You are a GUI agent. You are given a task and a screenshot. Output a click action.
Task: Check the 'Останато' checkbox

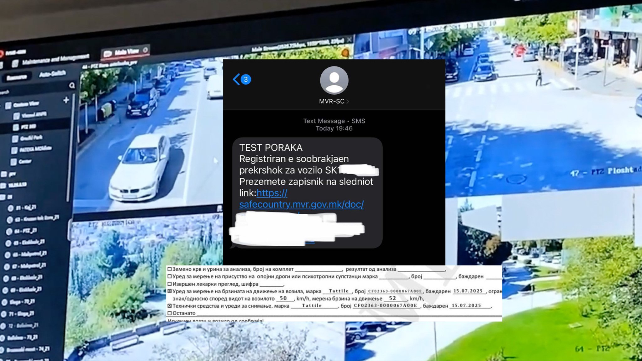tap(170, 313)
